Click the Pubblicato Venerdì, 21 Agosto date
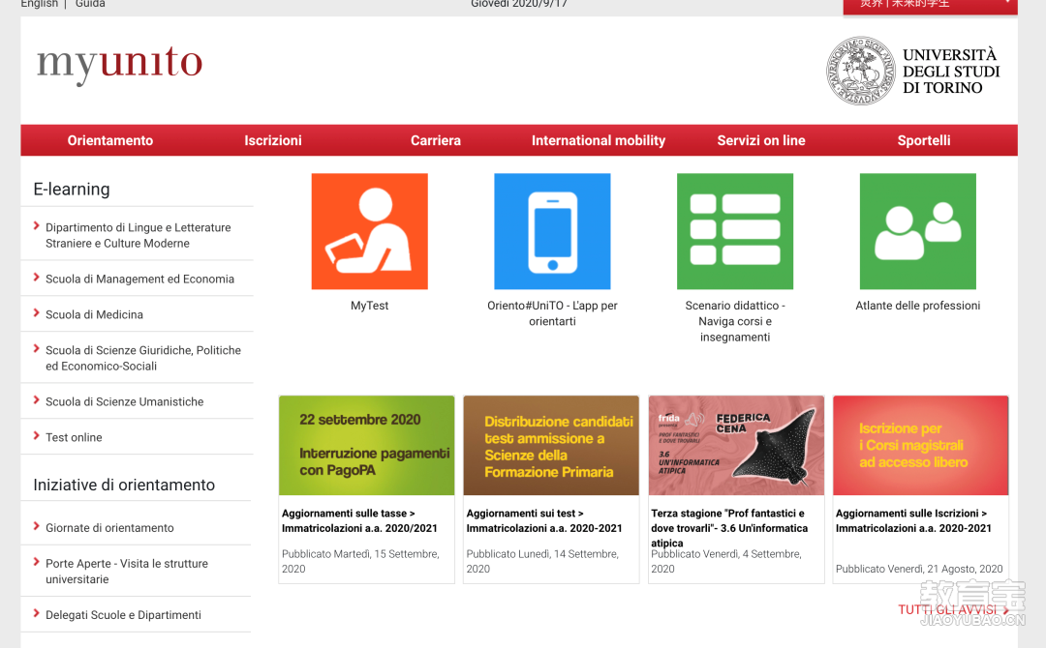The image size is (1046, 648). pyautogui.click(x=919, y=569)
